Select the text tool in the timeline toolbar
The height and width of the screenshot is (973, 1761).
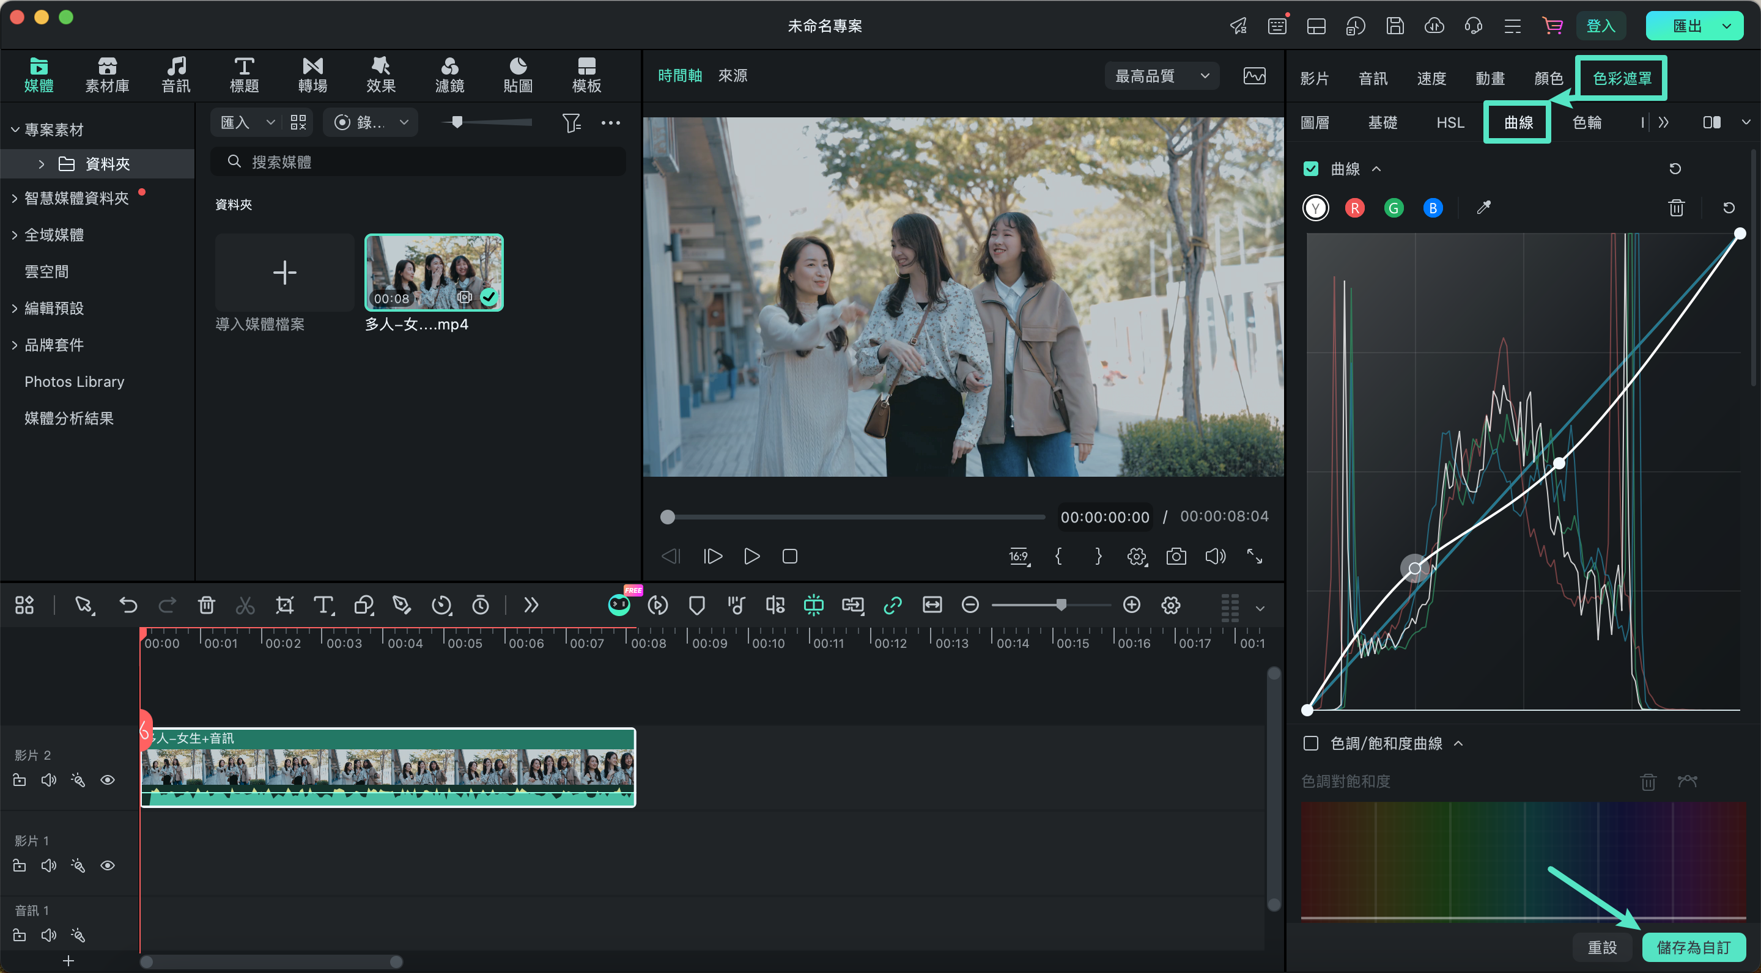pos(323,604)
